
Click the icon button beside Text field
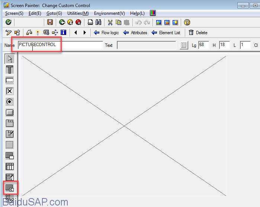[184, 45]
